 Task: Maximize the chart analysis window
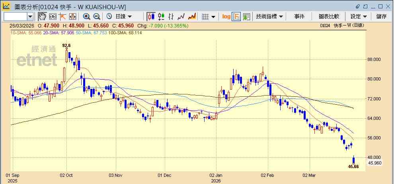380,6
